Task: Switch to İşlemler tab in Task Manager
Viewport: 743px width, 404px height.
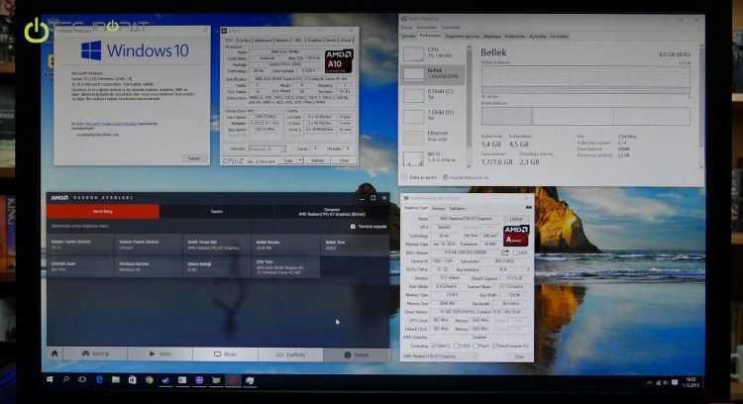Action: [x=408, y=36]
